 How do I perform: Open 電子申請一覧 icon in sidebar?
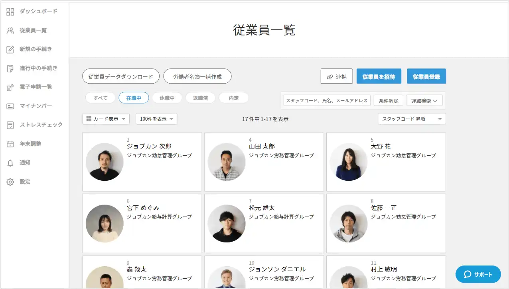(10, 87)
